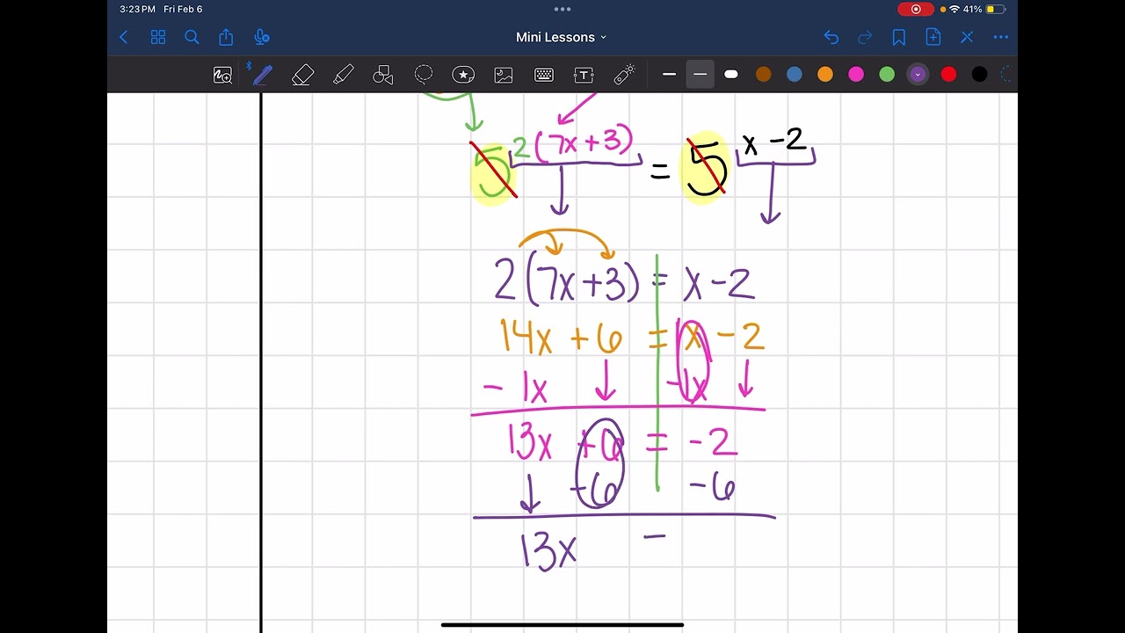Image resolution: width=1125 pixels, height=633 pixels.
Task: Close the editing toolbar with X
Action: pos(967,37)
